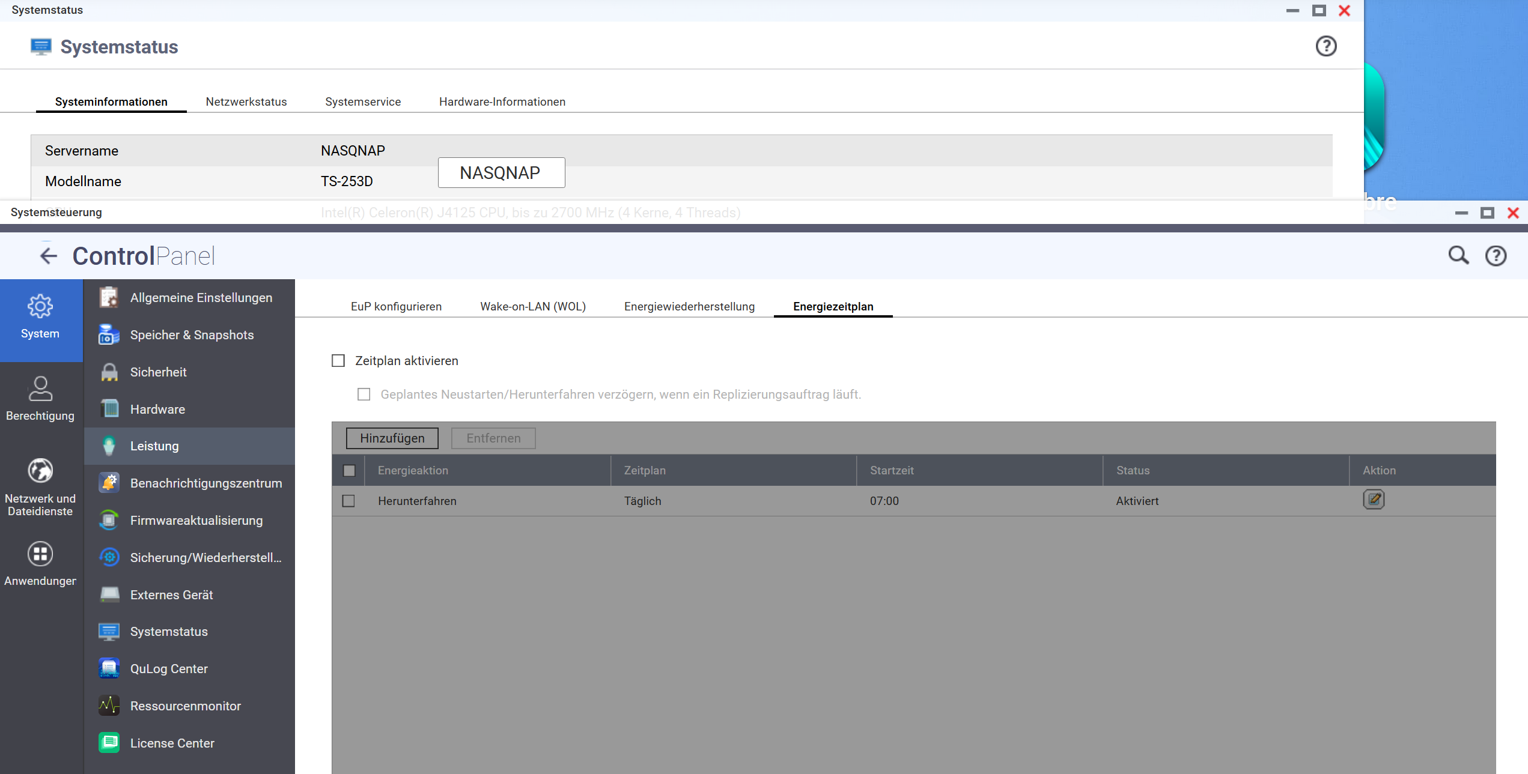Screen dimensions: 1528x774
Task: Open the ControlPanel help icon
Action: [x=1496, y=256]
